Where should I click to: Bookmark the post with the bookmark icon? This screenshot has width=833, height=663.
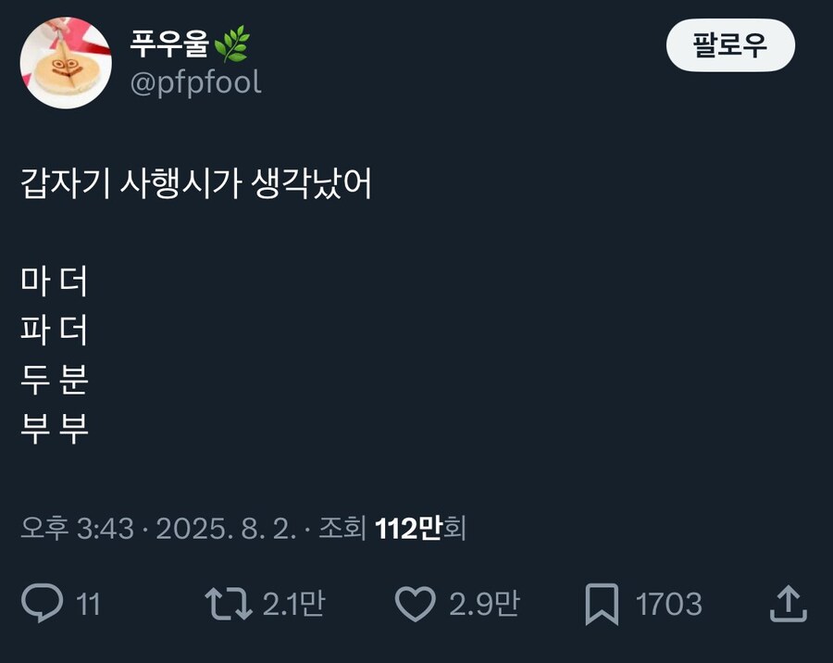pos(603,605)
